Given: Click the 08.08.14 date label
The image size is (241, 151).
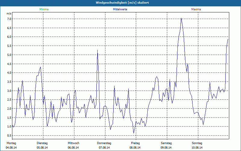Looking at the screenshot, I should click(135, 148).
